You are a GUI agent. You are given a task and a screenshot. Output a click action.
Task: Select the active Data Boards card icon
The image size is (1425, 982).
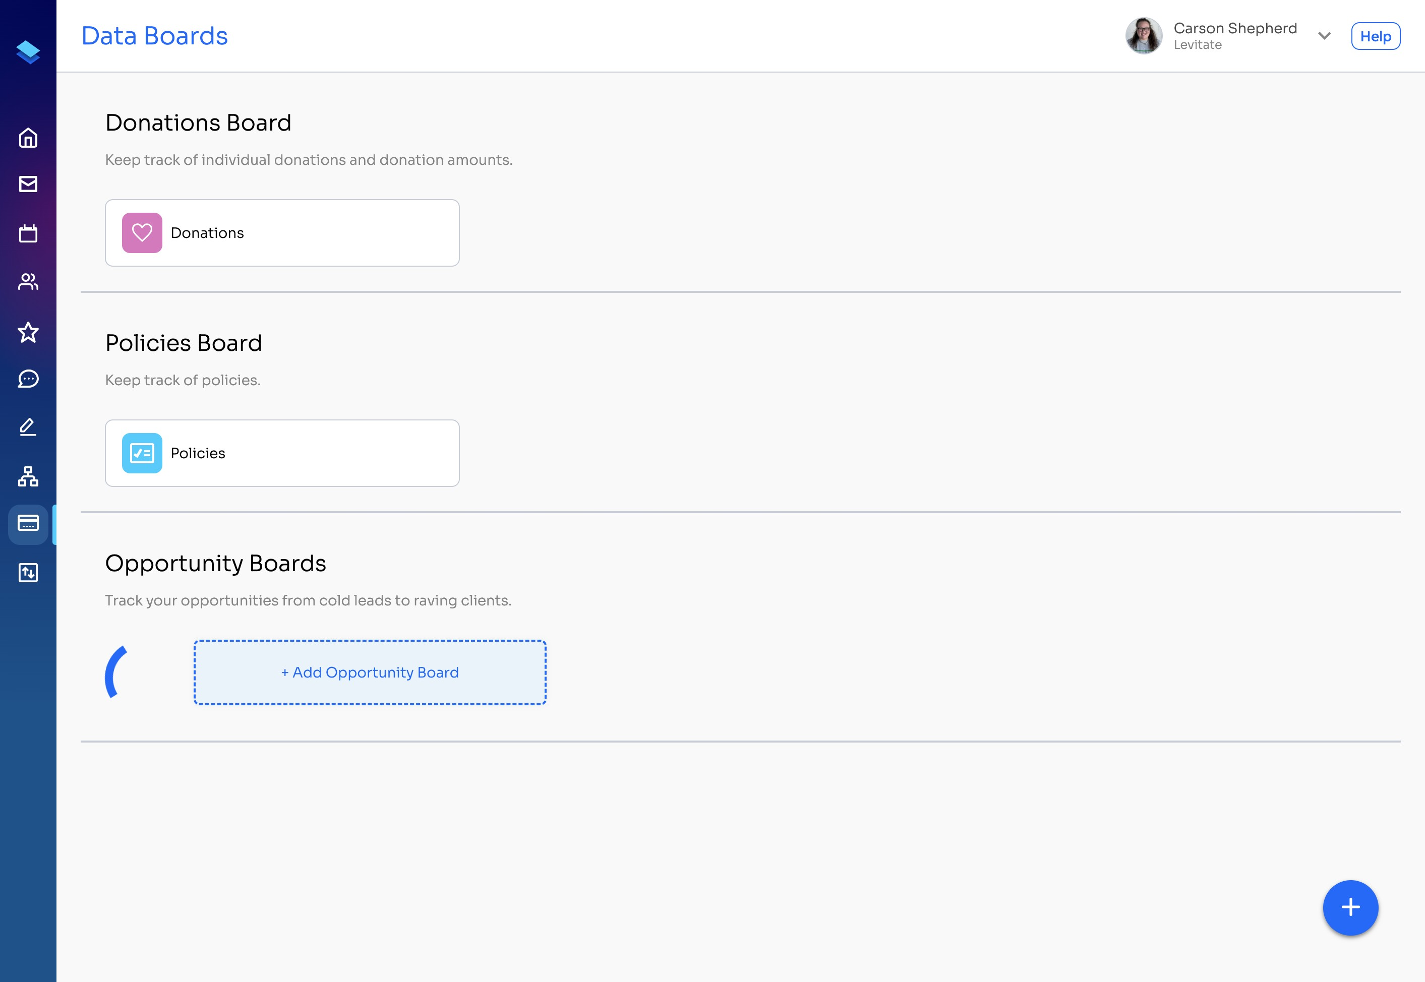click(28, 524)
